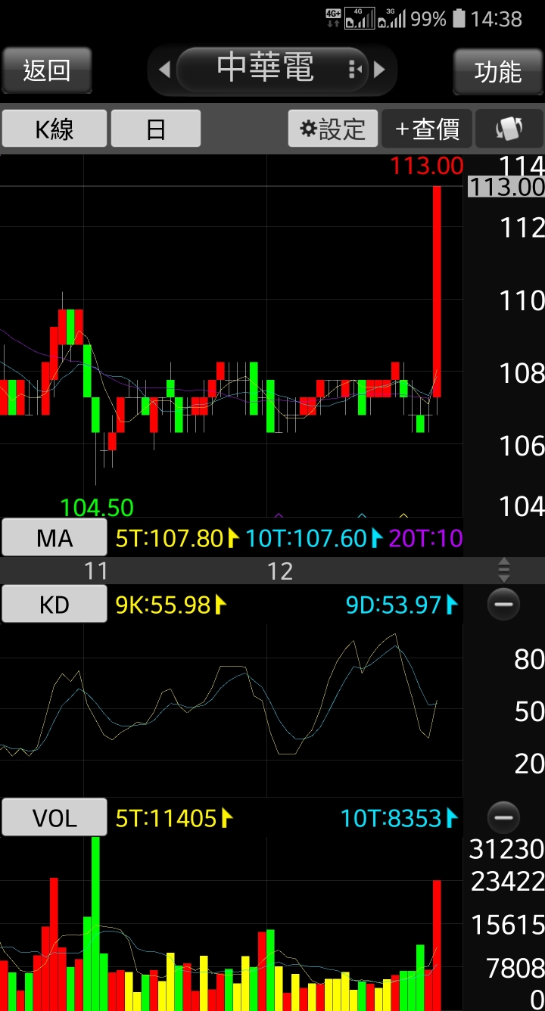The height and width of the screenshot is (1011, 545).
Task: Open the 功能 function menu
Action: [x=498, y=71]
